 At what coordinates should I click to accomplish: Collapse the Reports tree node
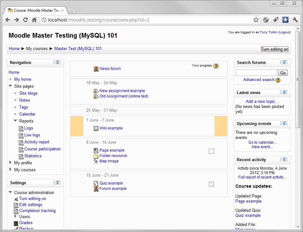[15, 121]
